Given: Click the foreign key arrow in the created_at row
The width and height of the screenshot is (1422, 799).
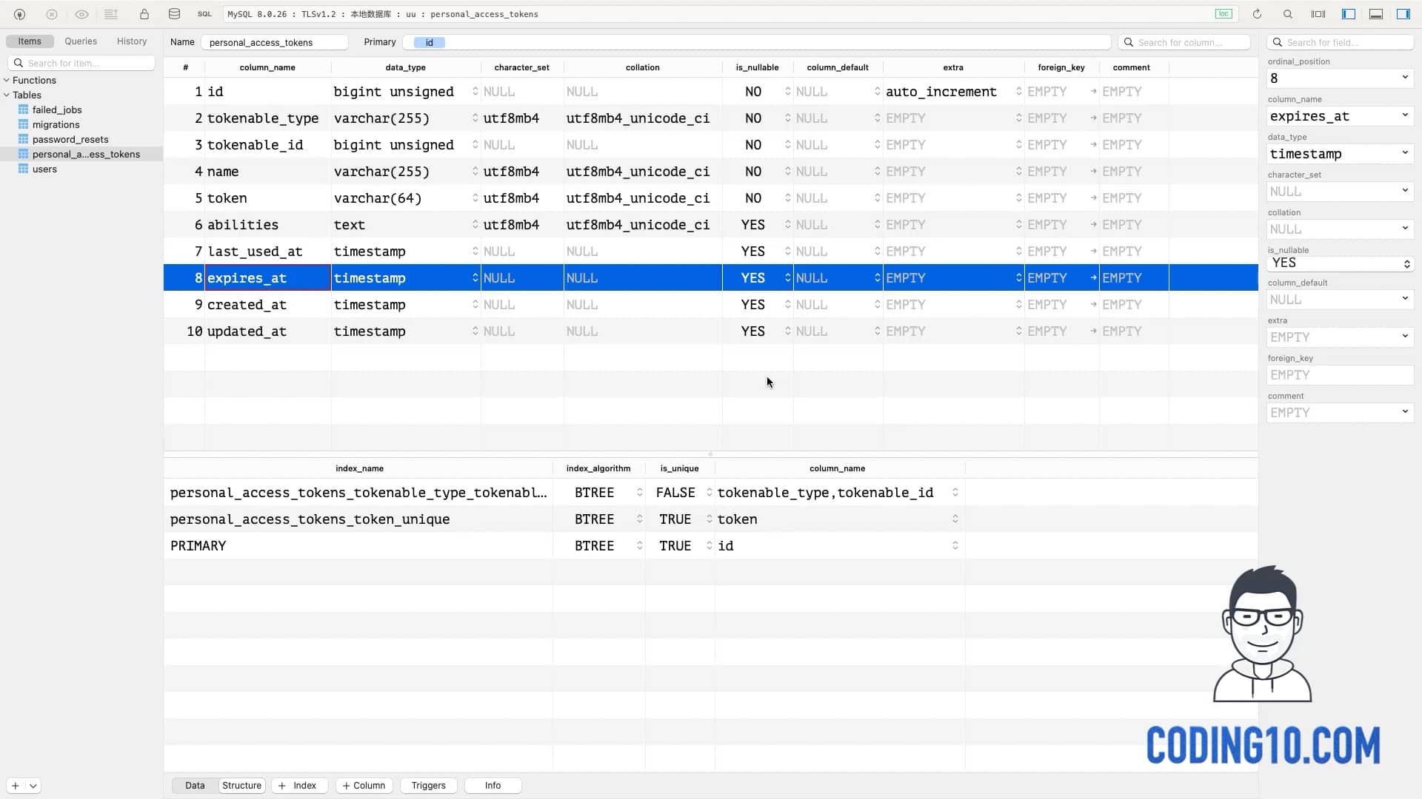Looking at the screenshot, I should pyautogui.click(x=1093, y=304).
